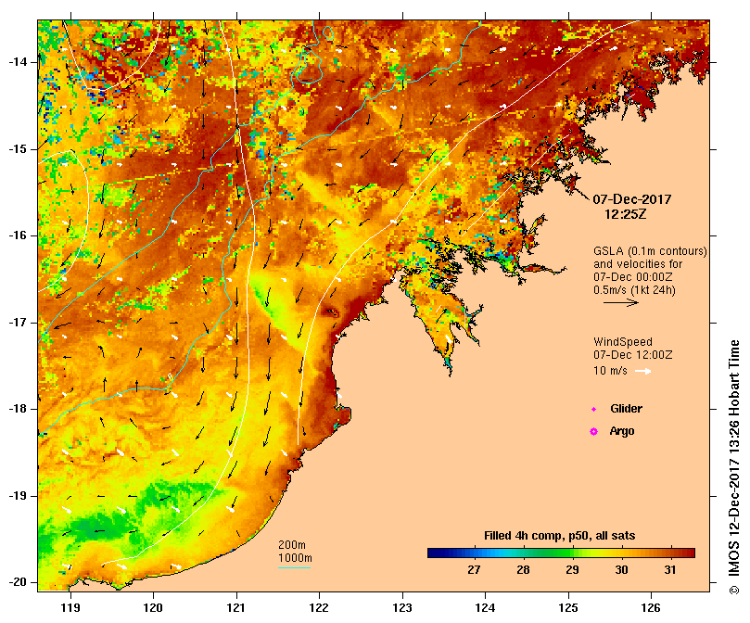The image size is (750, 623).
Task: Click the longitude axis label '123'
Action: (x=402, y=608)
